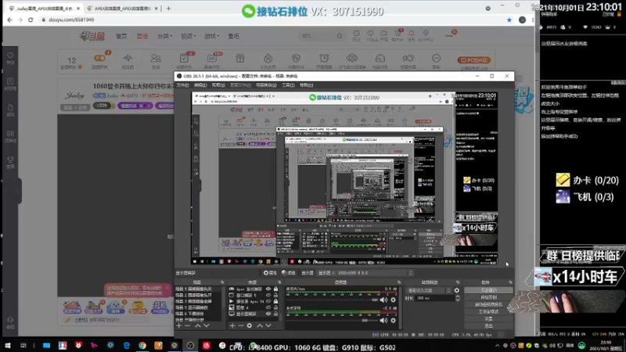Open Windows Start menu
This screenshot has height=352, width=626.
(x=8, y=346)
